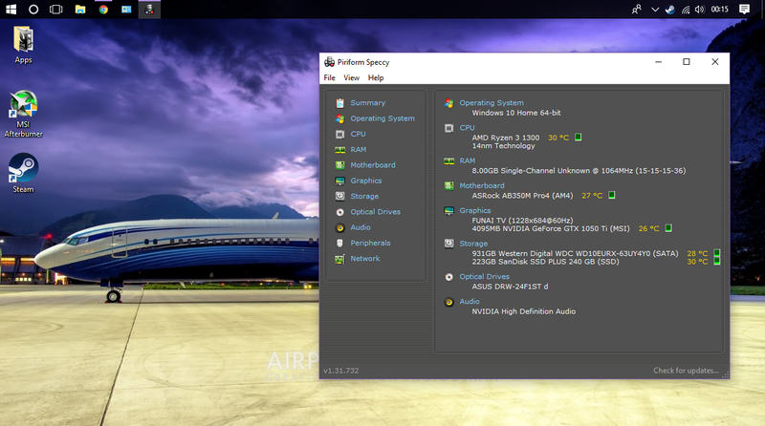The image size is (765, 426).
Task: Click the CPU heading link in summary pane
Action: [x=467, y=128]
